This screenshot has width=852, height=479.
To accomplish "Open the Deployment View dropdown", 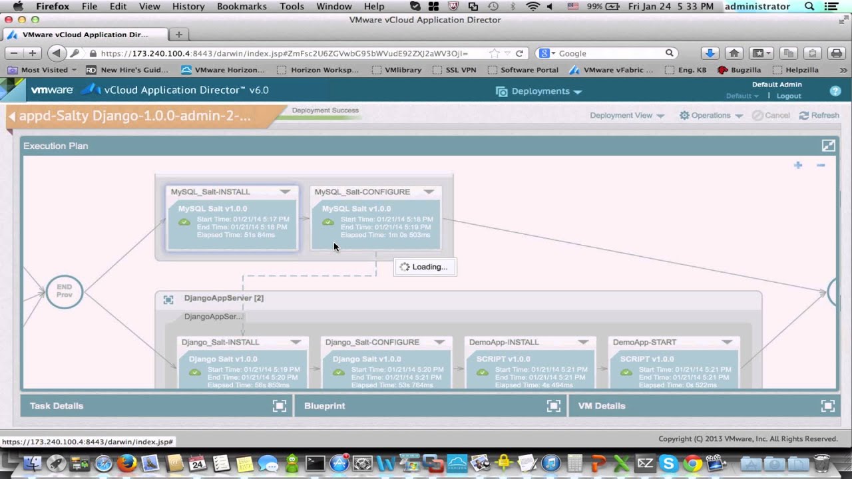I will click(627, 116).
